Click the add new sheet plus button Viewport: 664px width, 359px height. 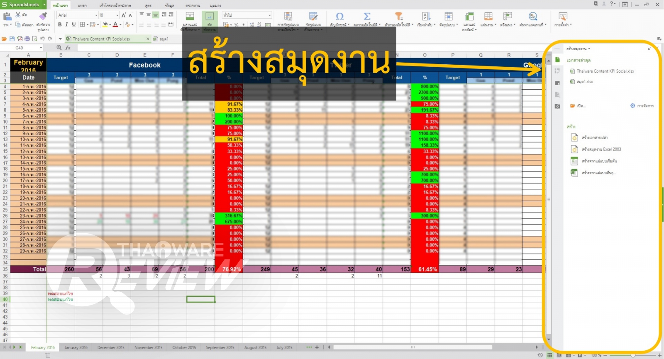coord(317,347)
